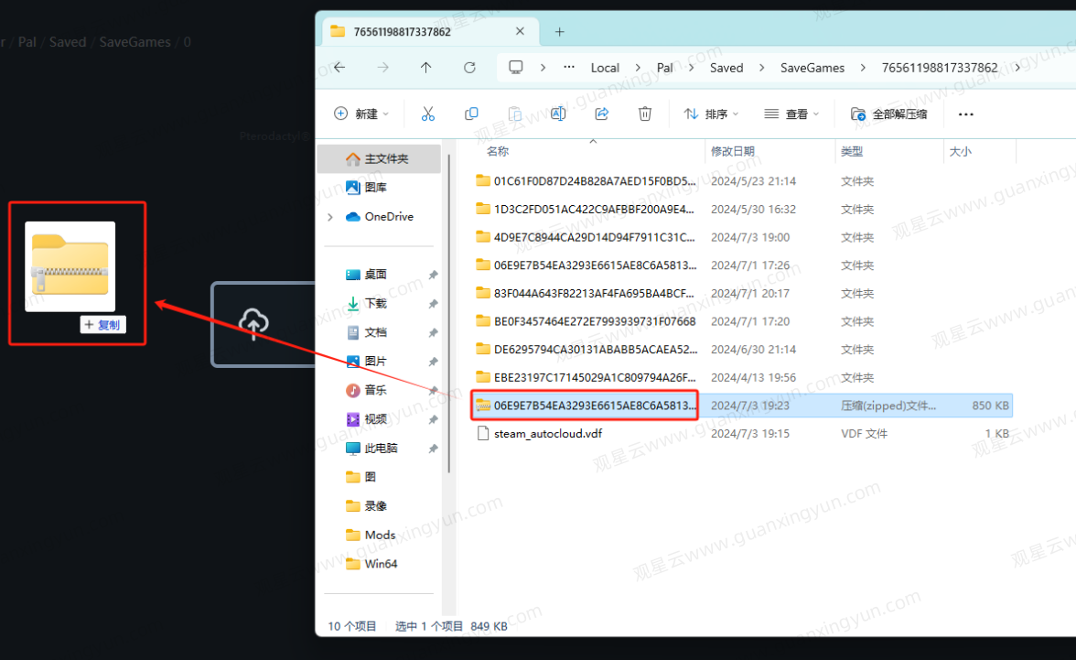Click the Rename icon in toolbar

[558, 114]
